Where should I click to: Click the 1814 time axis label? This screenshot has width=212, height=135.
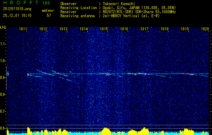pos(84,29)
